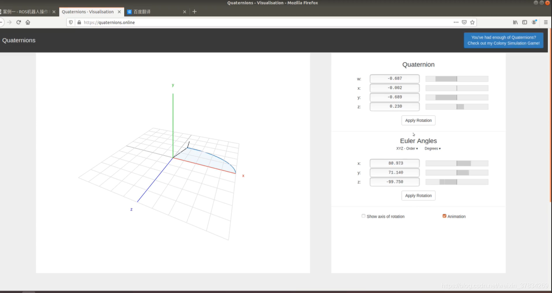Apply Rotation for the Euler angles
The height and width of the screenshot is (293, 552).
418,196
